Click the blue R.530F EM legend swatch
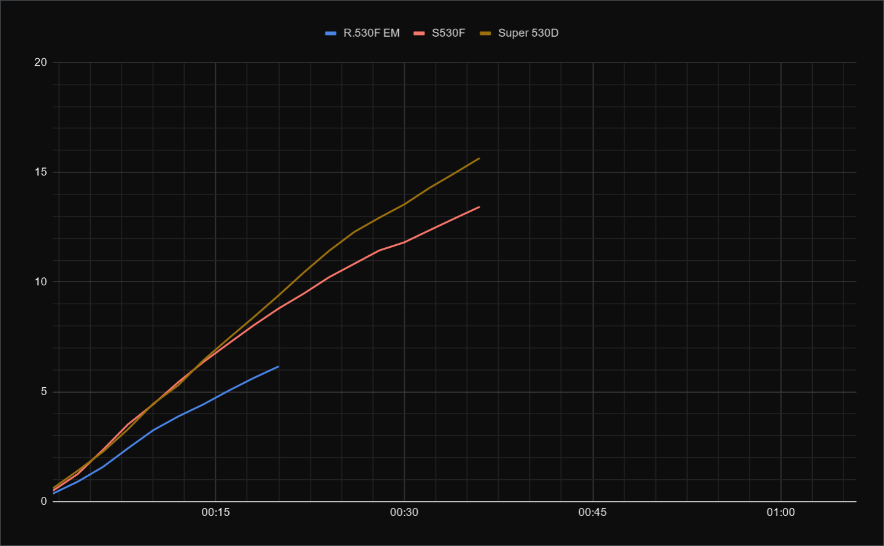The width and height of the screenshot is (884, 546). point(331,33)
